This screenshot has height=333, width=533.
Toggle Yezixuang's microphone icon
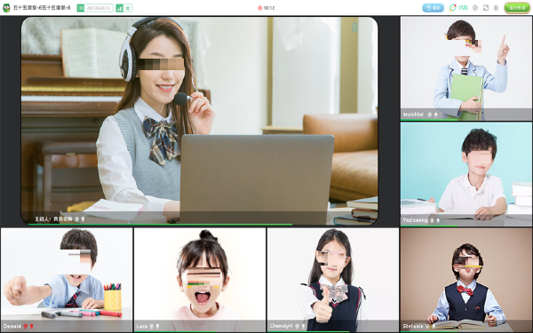(x=438, y=220)
